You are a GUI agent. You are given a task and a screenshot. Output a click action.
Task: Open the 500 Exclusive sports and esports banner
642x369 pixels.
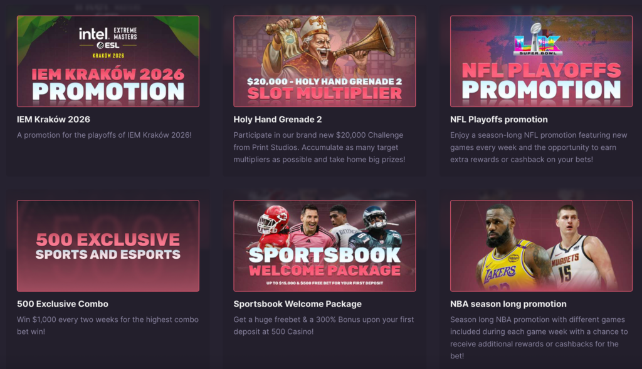[x=108, y=246]
